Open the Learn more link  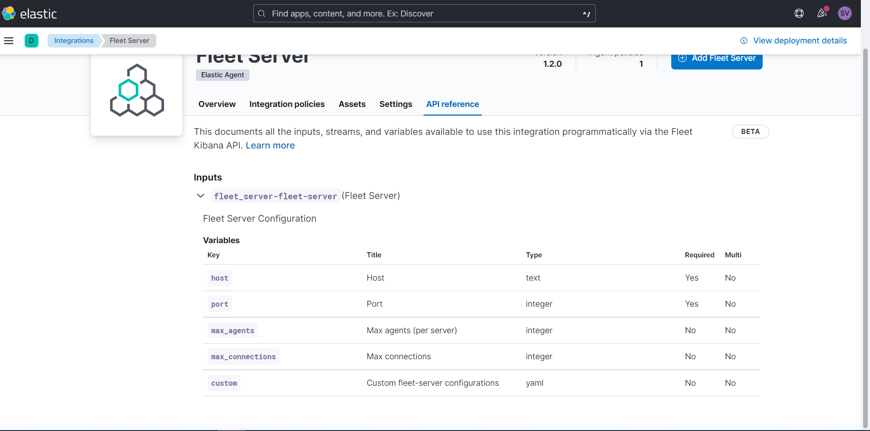(270, 145)
